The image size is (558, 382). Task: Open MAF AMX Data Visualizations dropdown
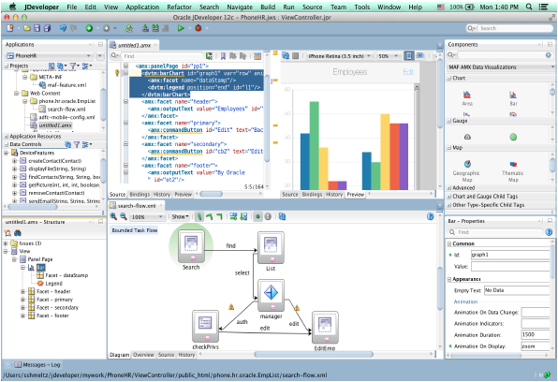pos(501,66)
